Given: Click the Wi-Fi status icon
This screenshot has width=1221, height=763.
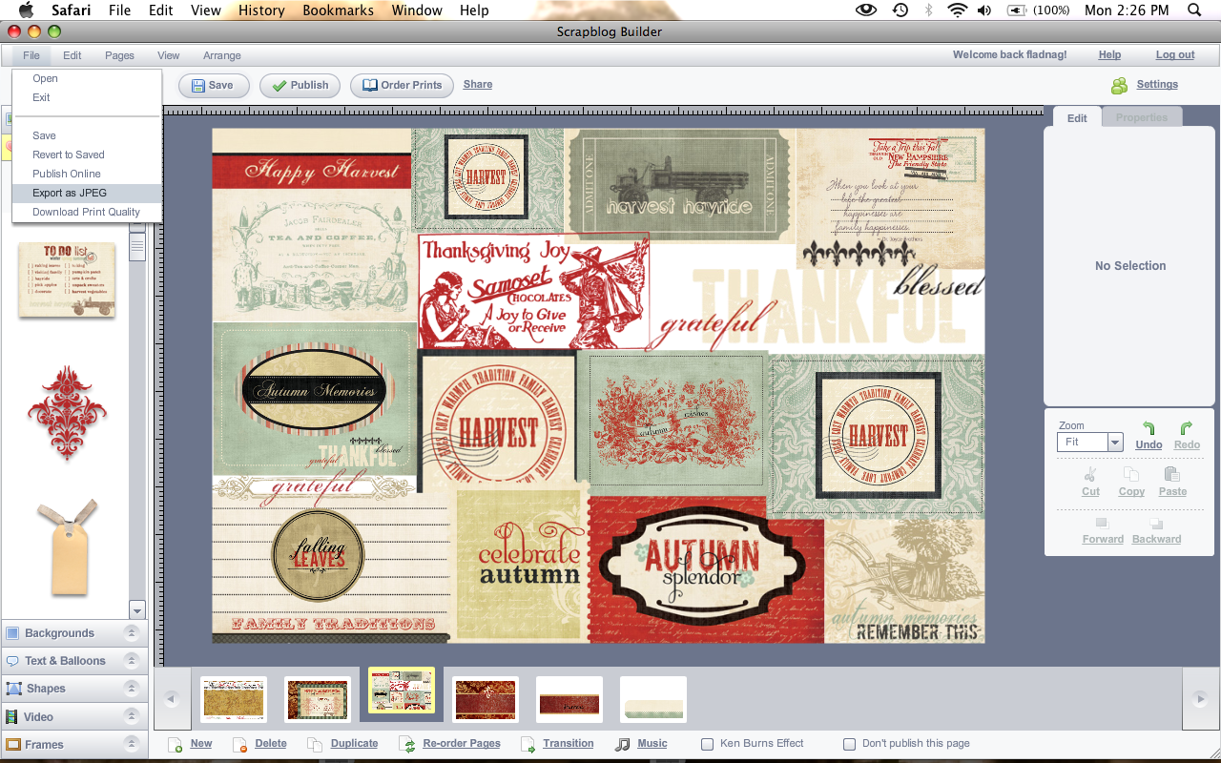Looking at the screenshot, I should [958, 10].
